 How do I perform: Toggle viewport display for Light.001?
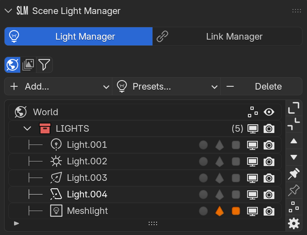click(x=252, y=145)
